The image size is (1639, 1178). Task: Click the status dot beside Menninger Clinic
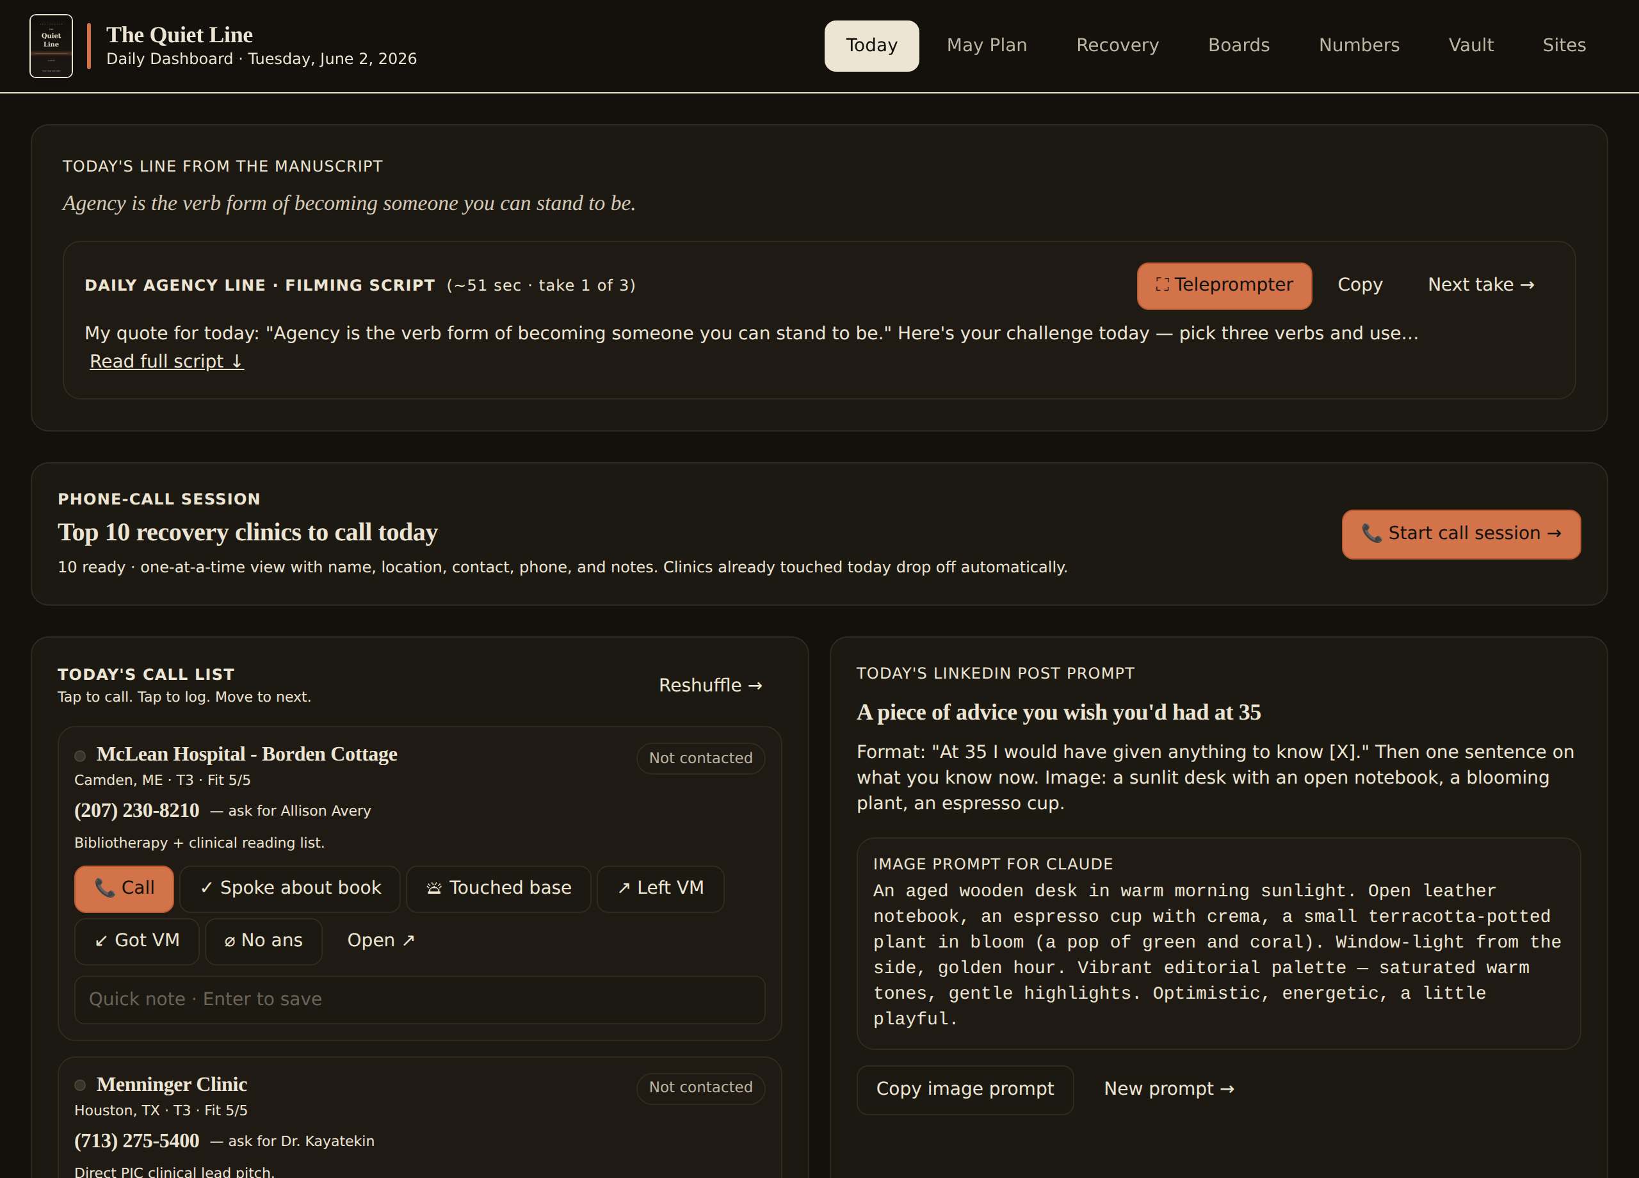coord(80,1086)
